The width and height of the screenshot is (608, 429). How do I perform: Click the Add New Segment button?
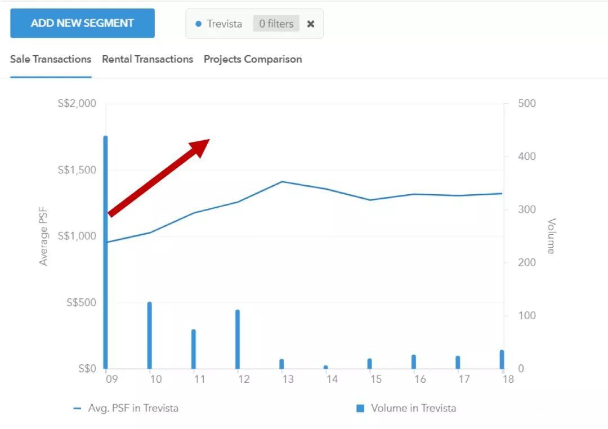82,23
